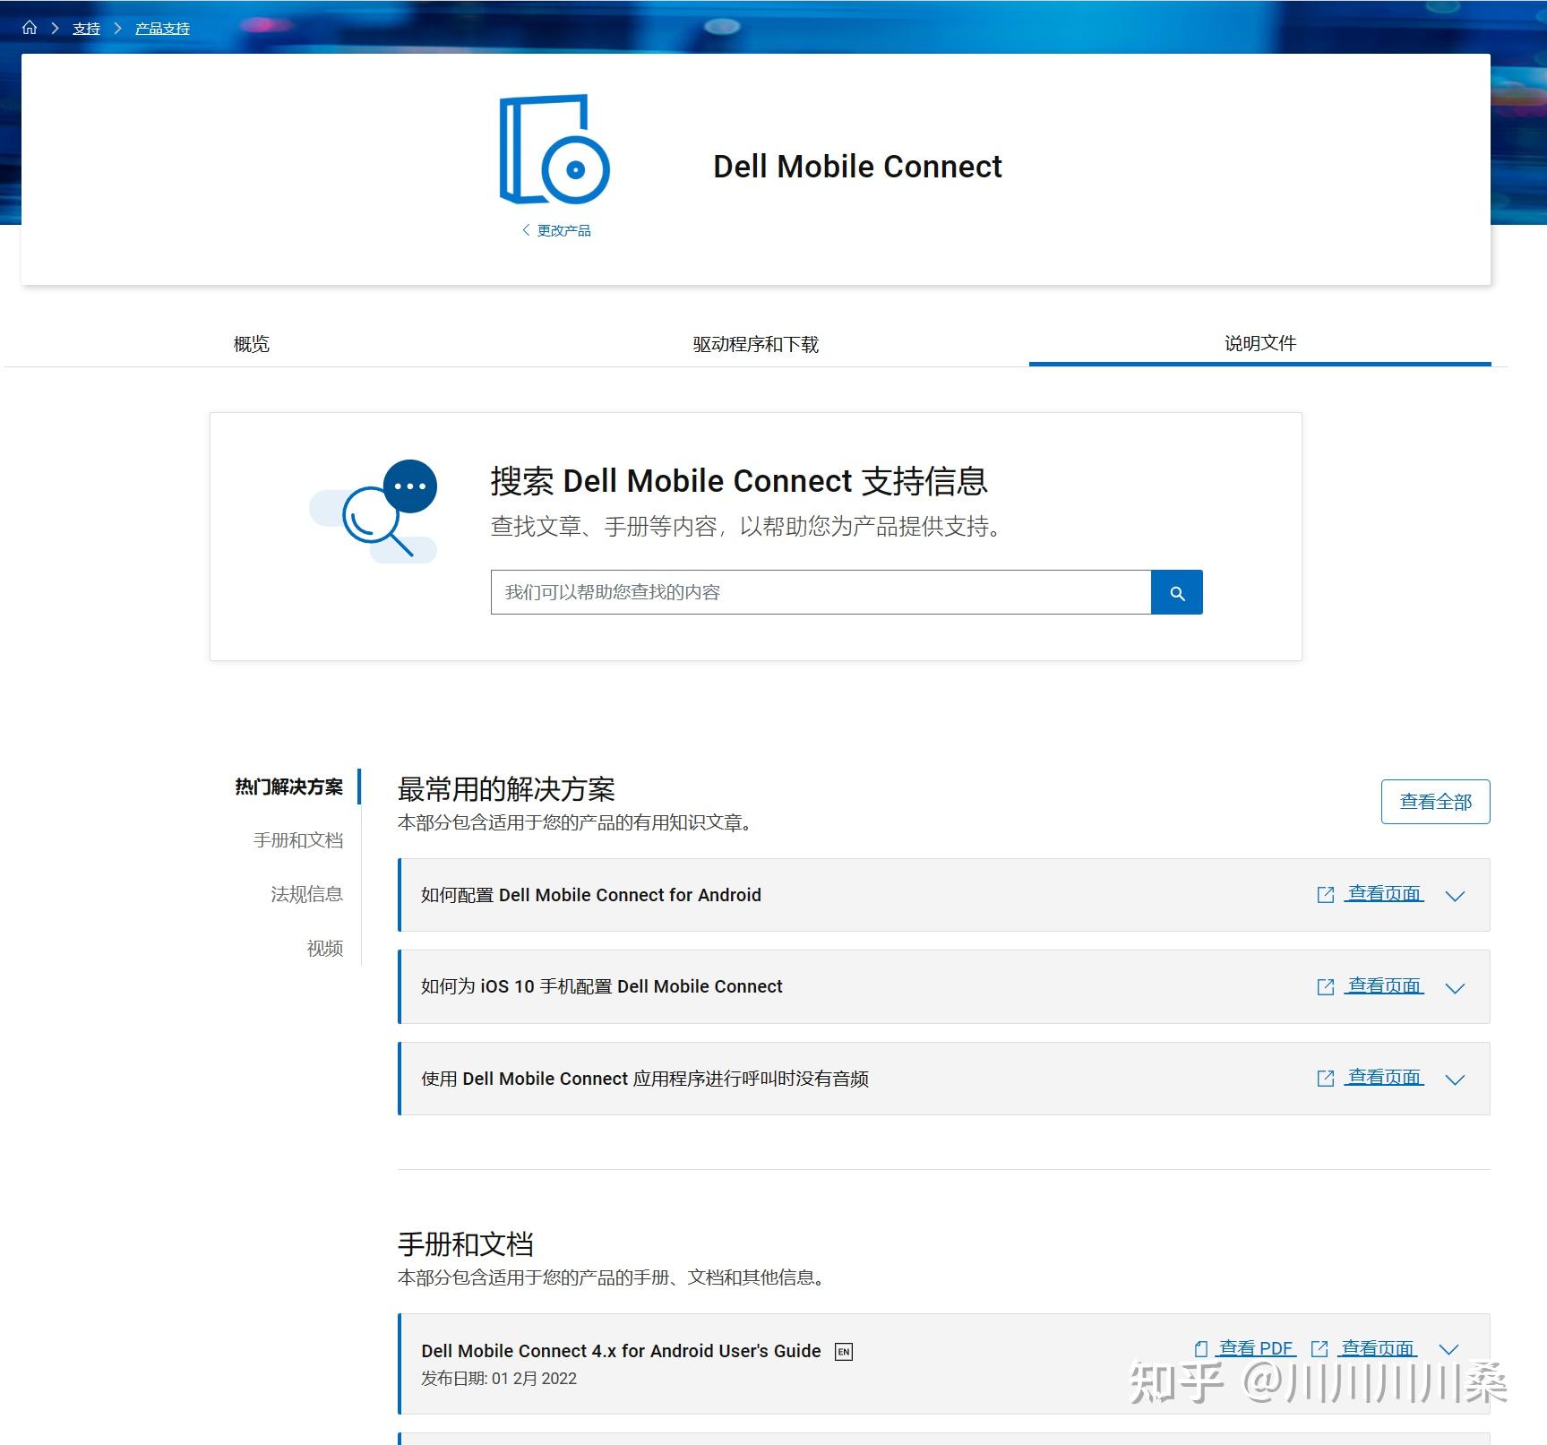Click external-link icon in 没有音频 row
The height and width of the screenshot is (1445, 1547).
[1326, 1078]
